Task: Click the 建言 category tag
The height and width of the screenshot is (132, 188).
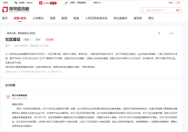Action: click(27, 40)
